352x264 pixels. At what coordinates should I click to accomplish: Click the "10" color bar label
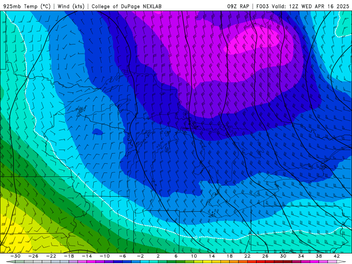(x=194, y=256)
